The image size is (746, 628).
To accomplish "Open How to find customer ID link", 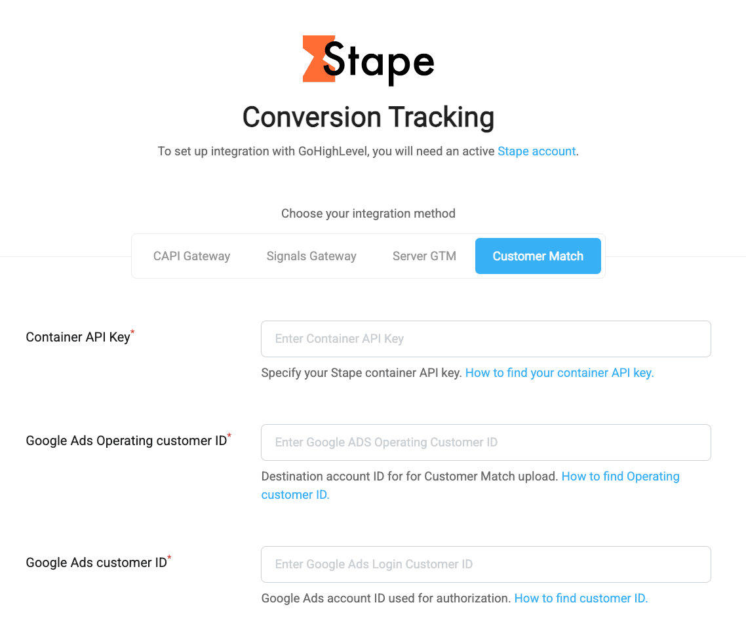I will (x=581, y=599).
